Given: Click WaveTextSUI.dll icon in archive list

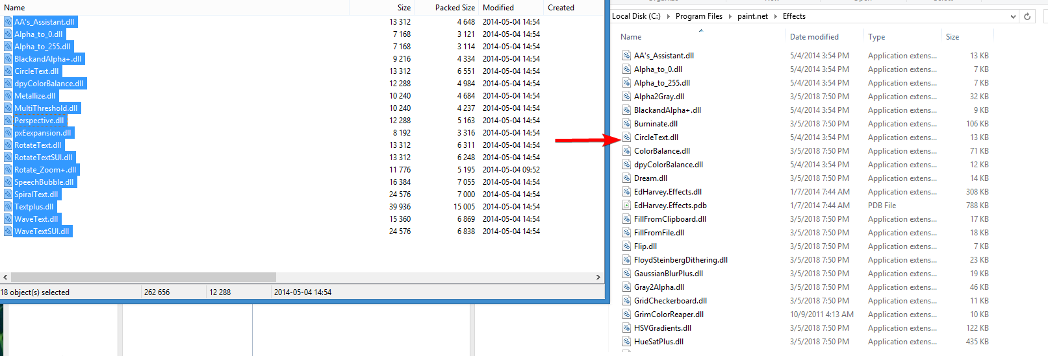Looking at the screenshot, I should click(x=8, y=231).
